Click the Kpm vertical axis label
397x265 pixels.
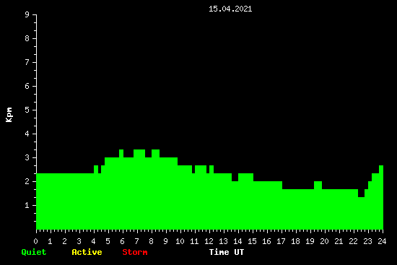[x=9, y=115]
